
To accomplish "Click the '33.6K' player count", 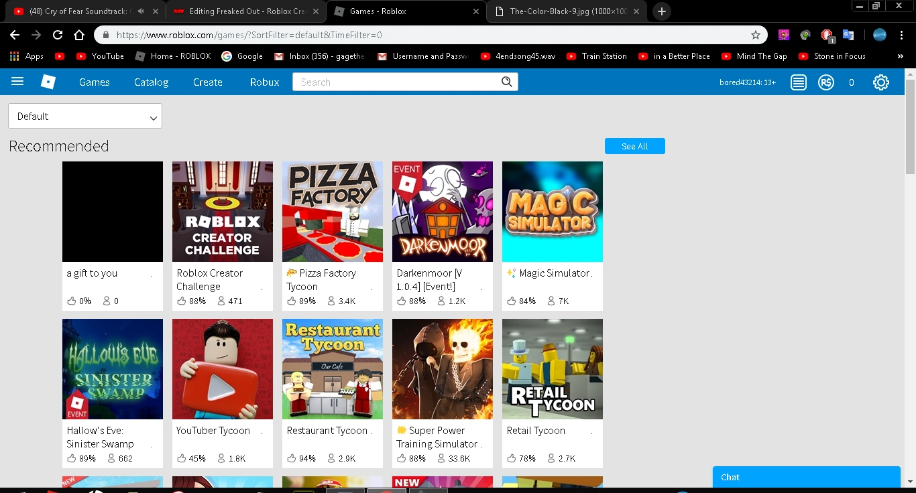I will point(459,459).
